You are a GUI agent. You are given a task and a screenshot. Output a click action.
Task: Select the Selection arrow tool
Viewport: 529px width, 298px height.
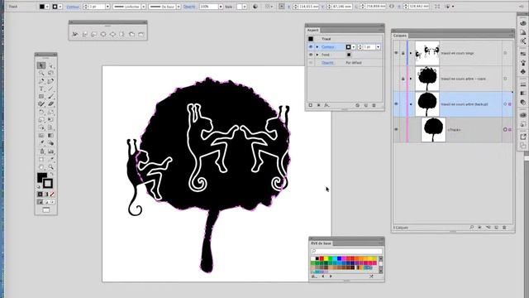tap(41, 65)
